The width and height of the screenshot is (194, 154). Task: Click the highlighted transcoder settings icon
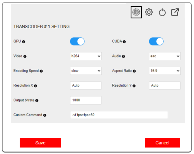[136, 12]
